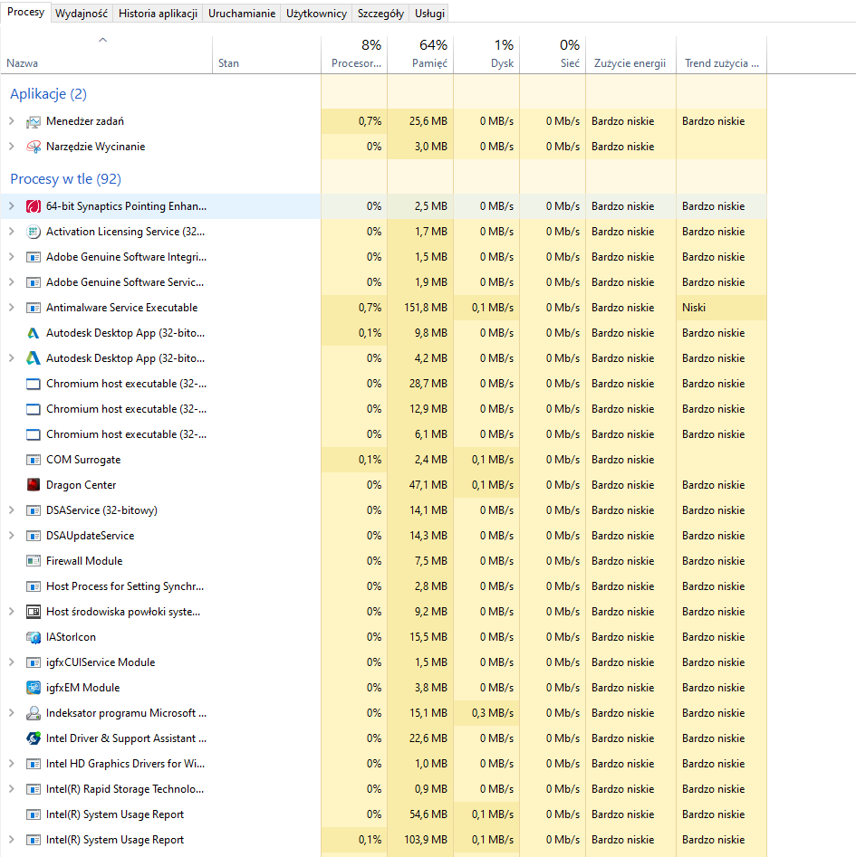
Task: Sort by the Pamięć column header
Action: click(x=420, y=54)
